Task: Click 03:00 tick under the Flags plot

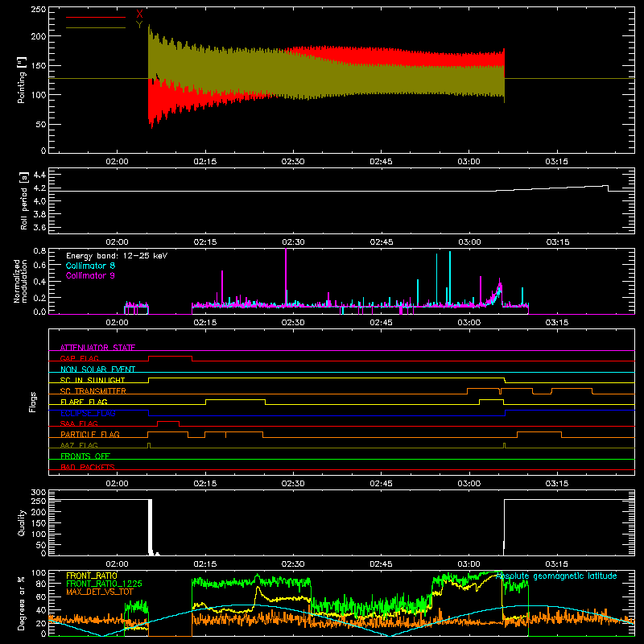Action: tap(469, 484)
